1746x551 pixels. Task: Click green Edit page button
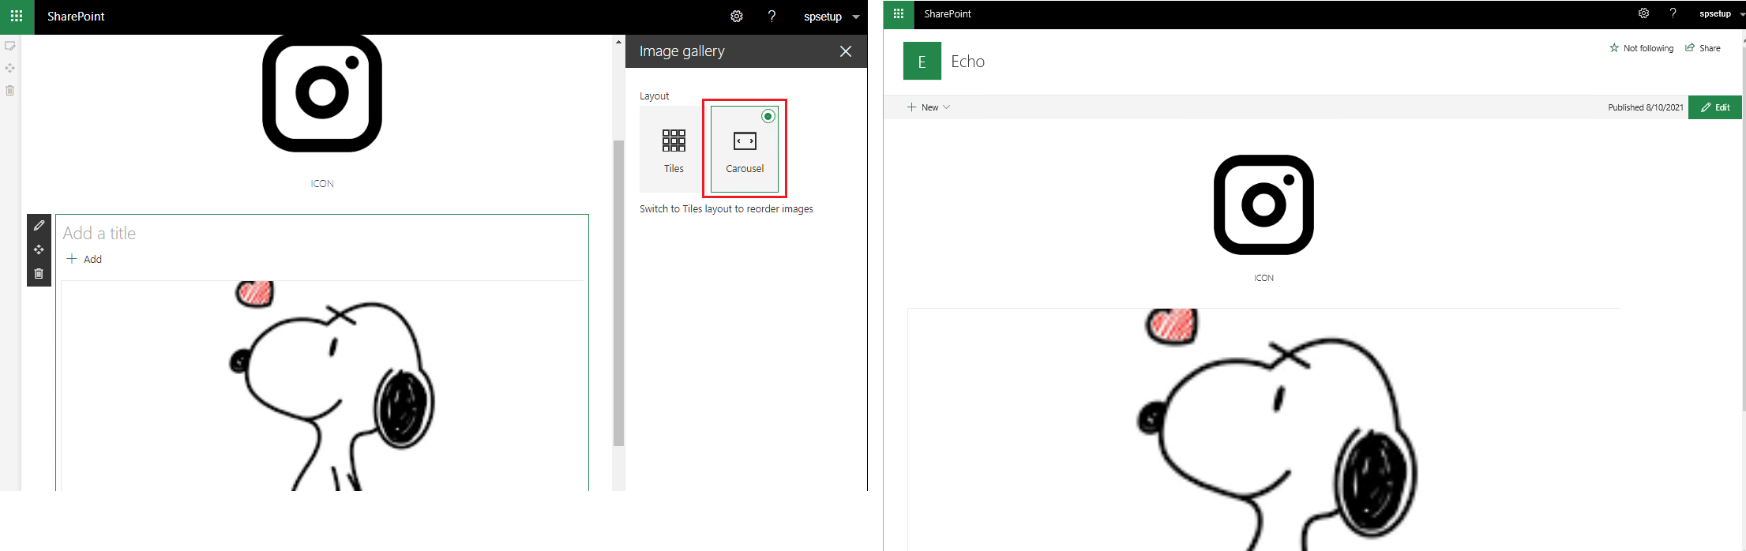click(x=1715, y=107)
